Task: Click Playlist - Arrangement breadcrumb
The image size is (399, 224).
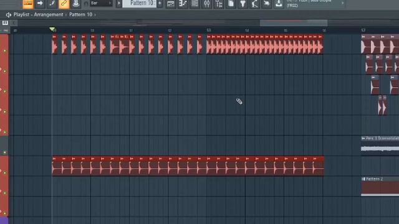Action: coord(38,14)
